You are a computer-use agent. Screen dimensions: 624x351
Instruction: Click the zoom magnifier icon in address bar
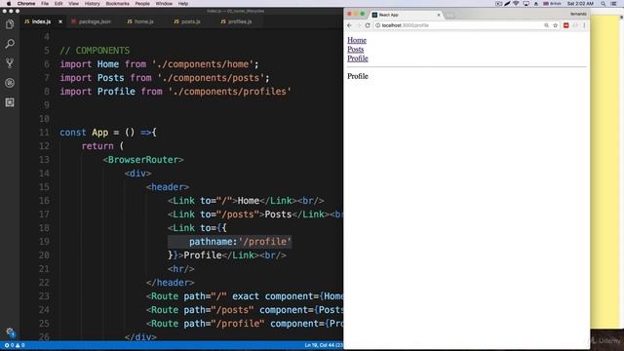[546, 25]
